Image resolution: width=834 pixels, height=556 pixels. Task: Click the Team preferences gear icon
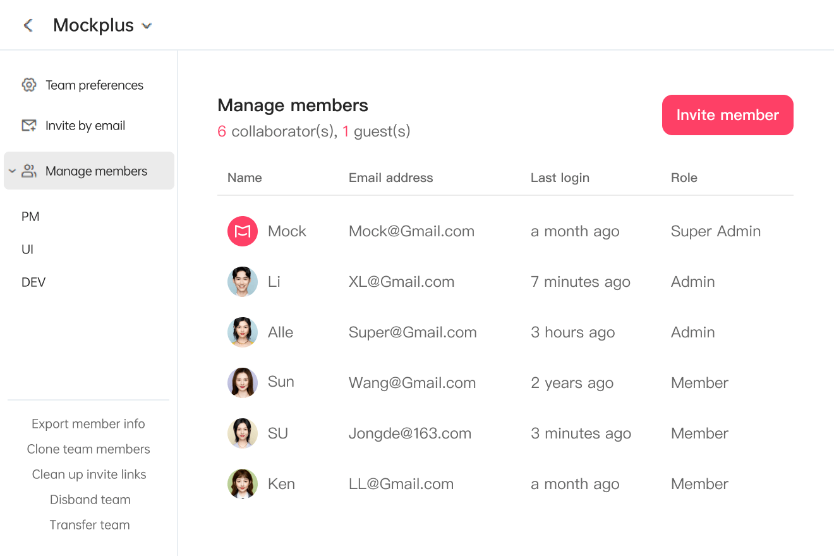point(29,85)
